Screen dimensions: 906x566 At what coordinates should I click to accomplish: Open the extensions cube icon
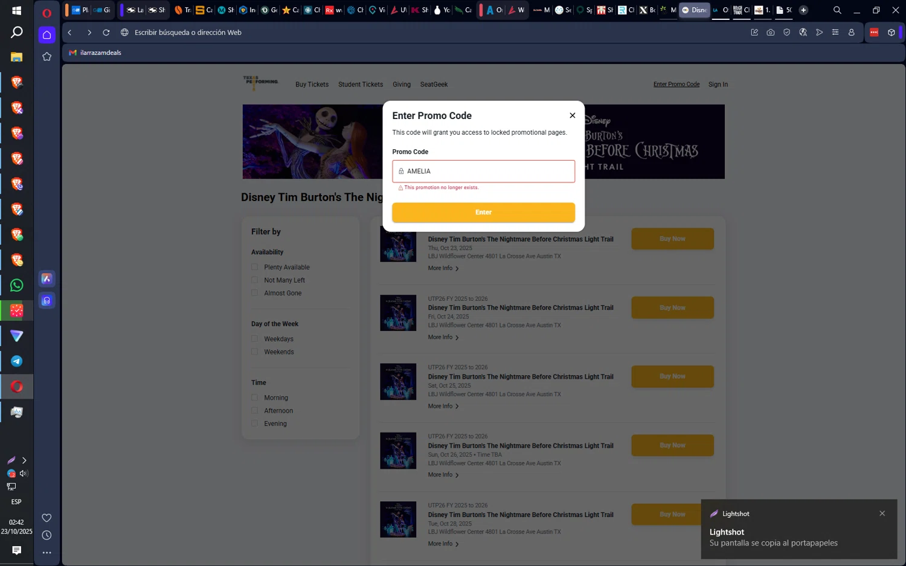pos(891,33)
